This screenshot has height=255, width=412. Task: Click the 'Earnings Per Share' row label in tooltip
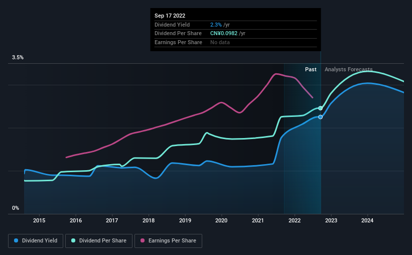point(179,42)
